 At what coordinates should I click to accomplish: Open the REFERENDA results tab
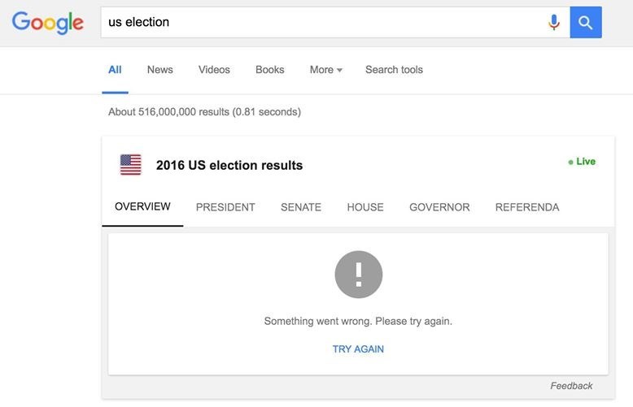click(527, 207)
